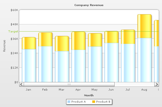Click the $48K axis label

pyautogui.click(x=14, y=24)
